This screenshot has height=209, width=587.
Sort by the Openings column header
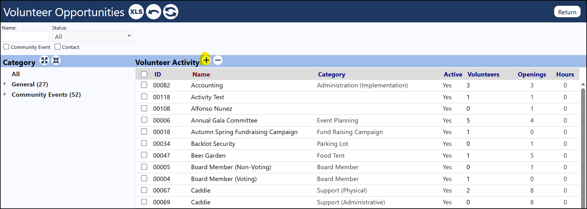tap(532, 74)
